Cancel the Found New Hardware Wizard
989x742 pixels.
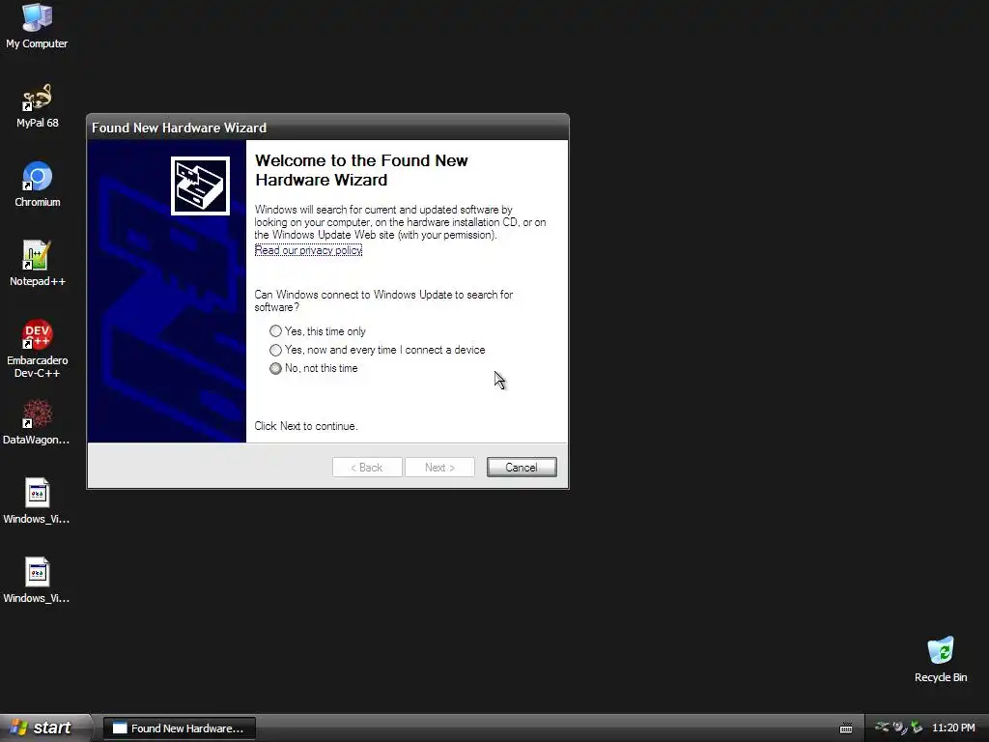(522, 467)
